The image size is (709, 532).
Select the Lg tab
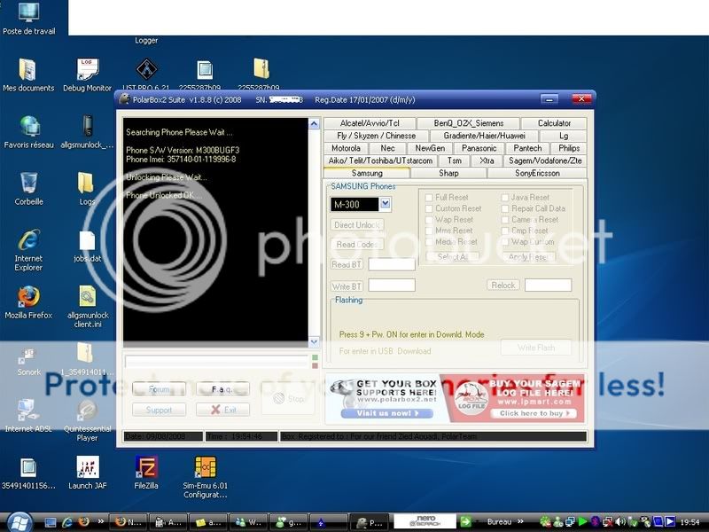(564, 136)
